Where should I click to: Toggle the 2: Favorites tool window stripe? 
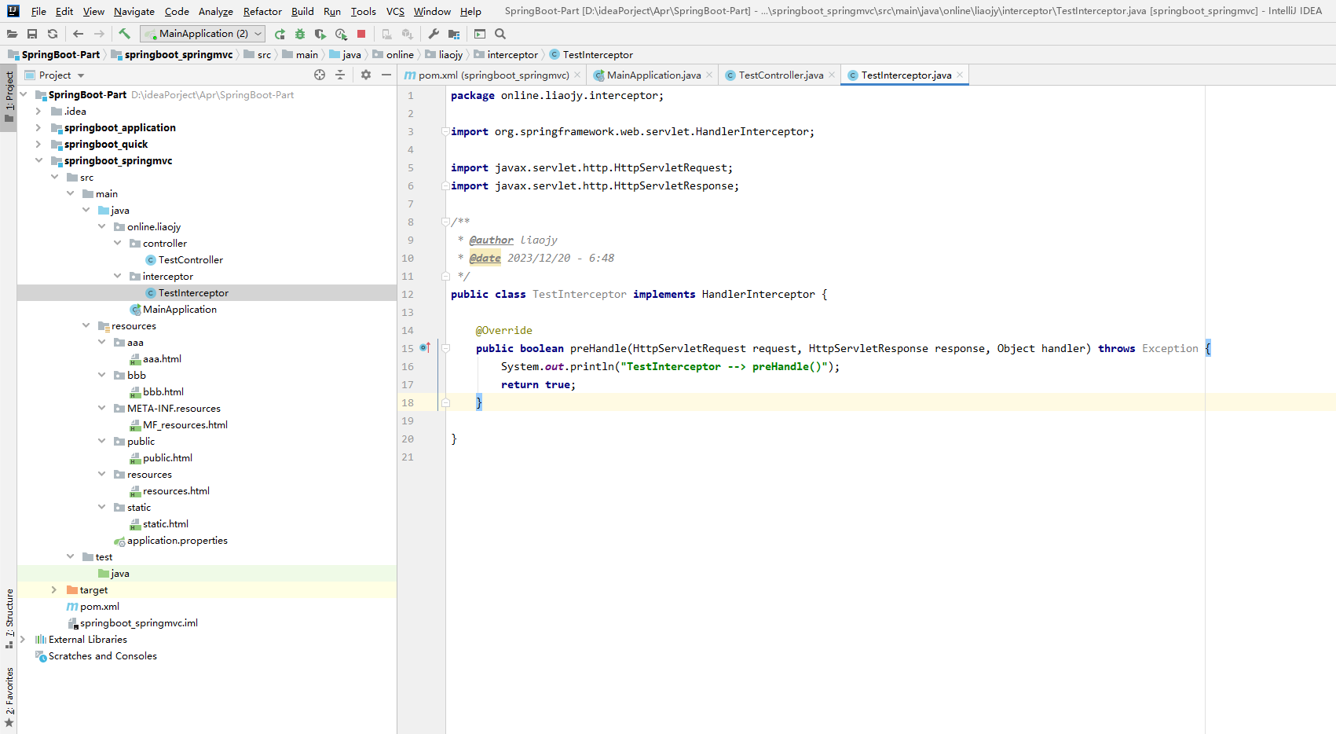coord(9,696)
